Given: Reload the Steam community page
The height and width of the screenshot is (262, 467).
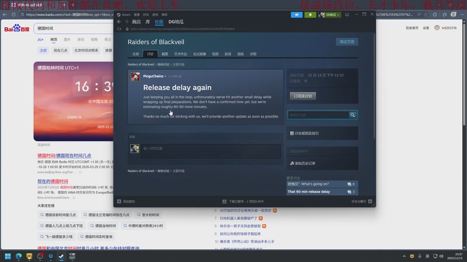Looking at the screenshot, I should click(119, 29).
